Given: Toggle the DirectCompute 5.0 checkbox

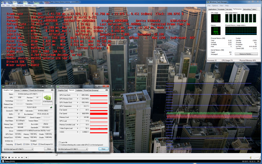Looking at the screenshot, I should 39,144.
